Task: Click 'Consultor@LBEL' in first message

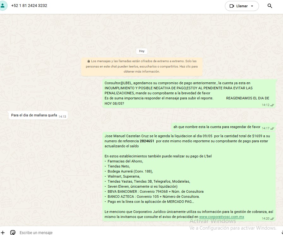Action: 118,83
